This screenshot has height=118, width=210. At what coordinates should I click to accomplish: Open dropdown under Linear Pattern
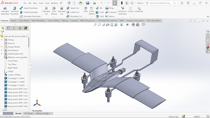pos(92,17)
